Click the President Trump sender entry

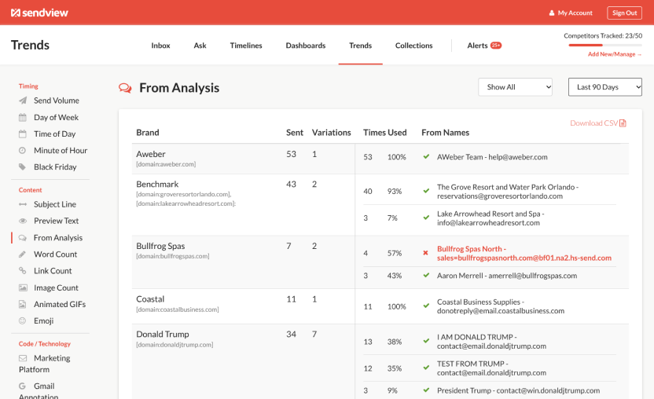[x=519, y=390]
